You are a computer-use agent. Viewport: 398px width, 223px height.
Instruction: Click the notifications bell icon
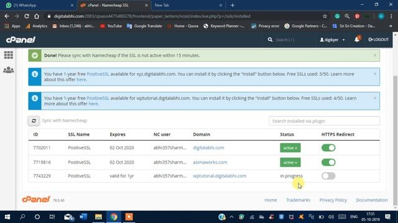click(357, 39)
